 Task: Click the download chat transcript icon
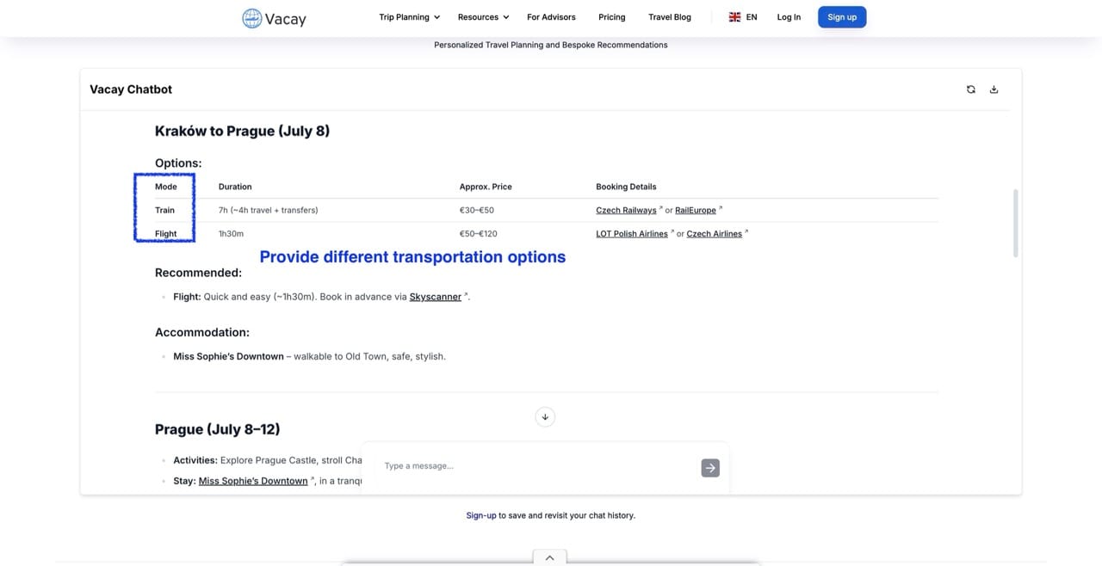pos(994,89)
